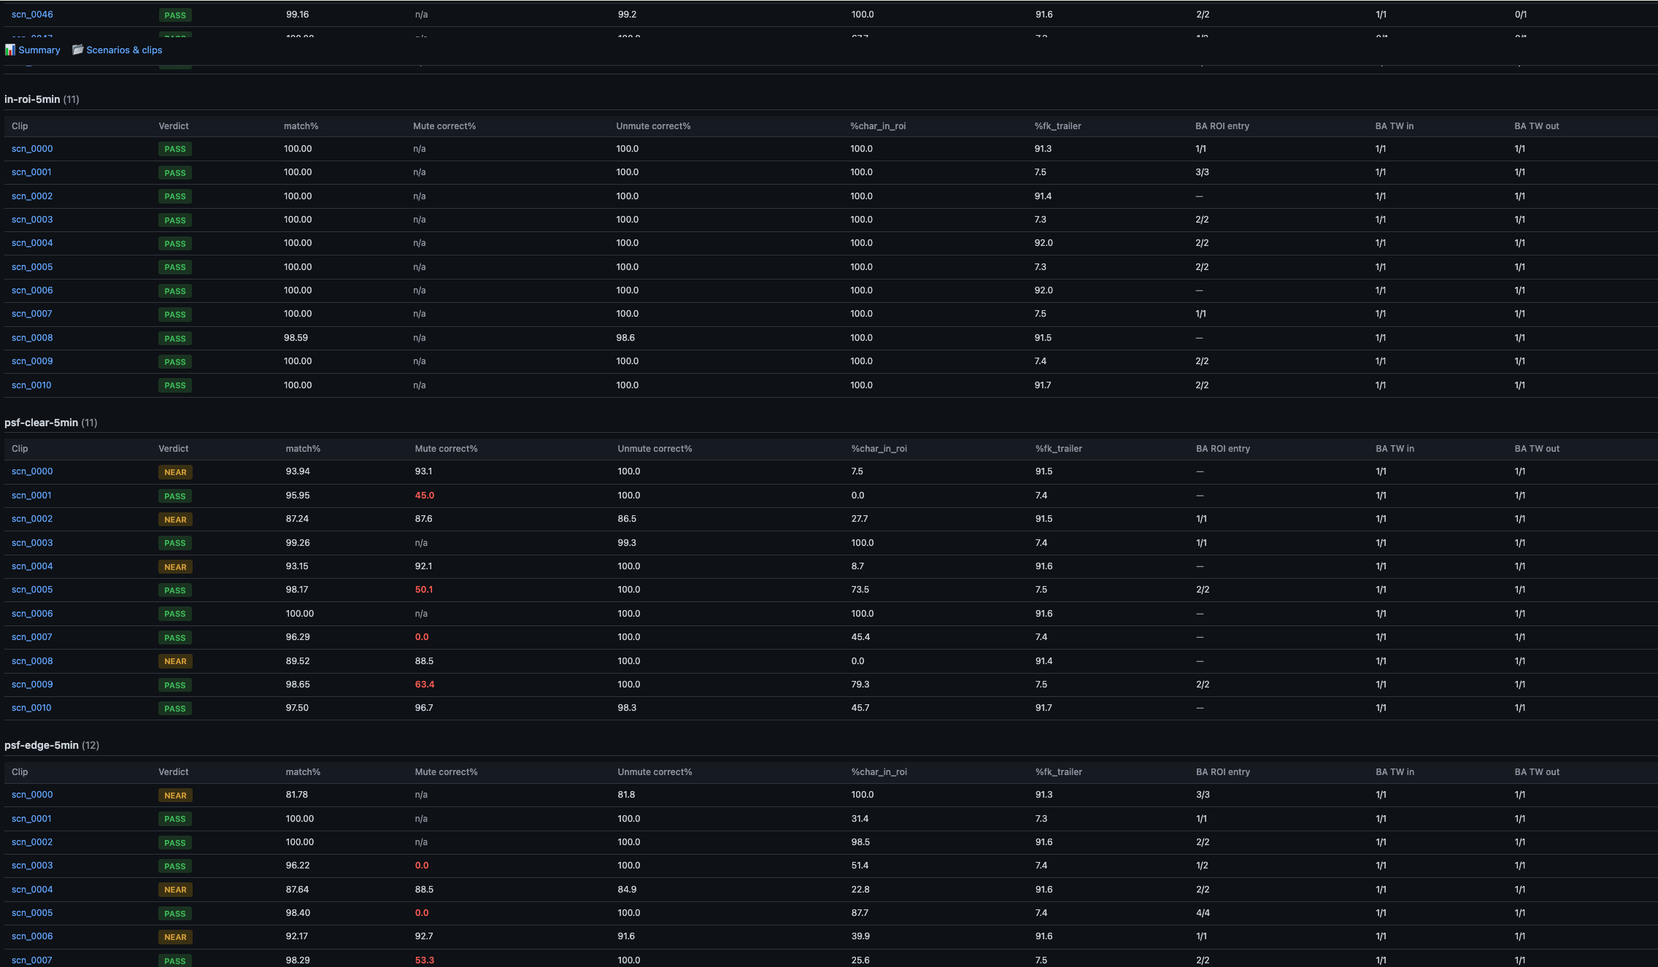Click BA ROI entry 1/2 for psf-edge-5min scn_0003
Image resolution: width=1658 pixels, height=967 pixels.
1202,866
